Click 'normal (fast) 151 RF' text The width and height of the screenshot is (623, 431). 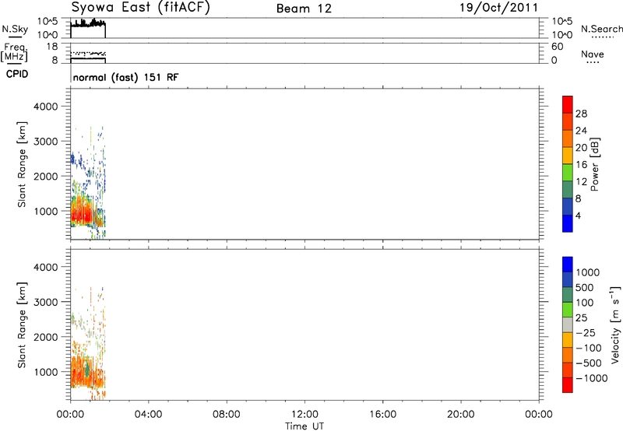pos(126,77)
